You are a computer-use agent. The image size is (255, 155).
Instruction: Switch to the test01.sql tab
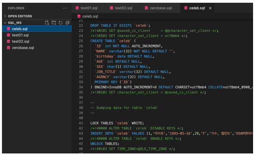pyautogui.click(x=89, y=8)
